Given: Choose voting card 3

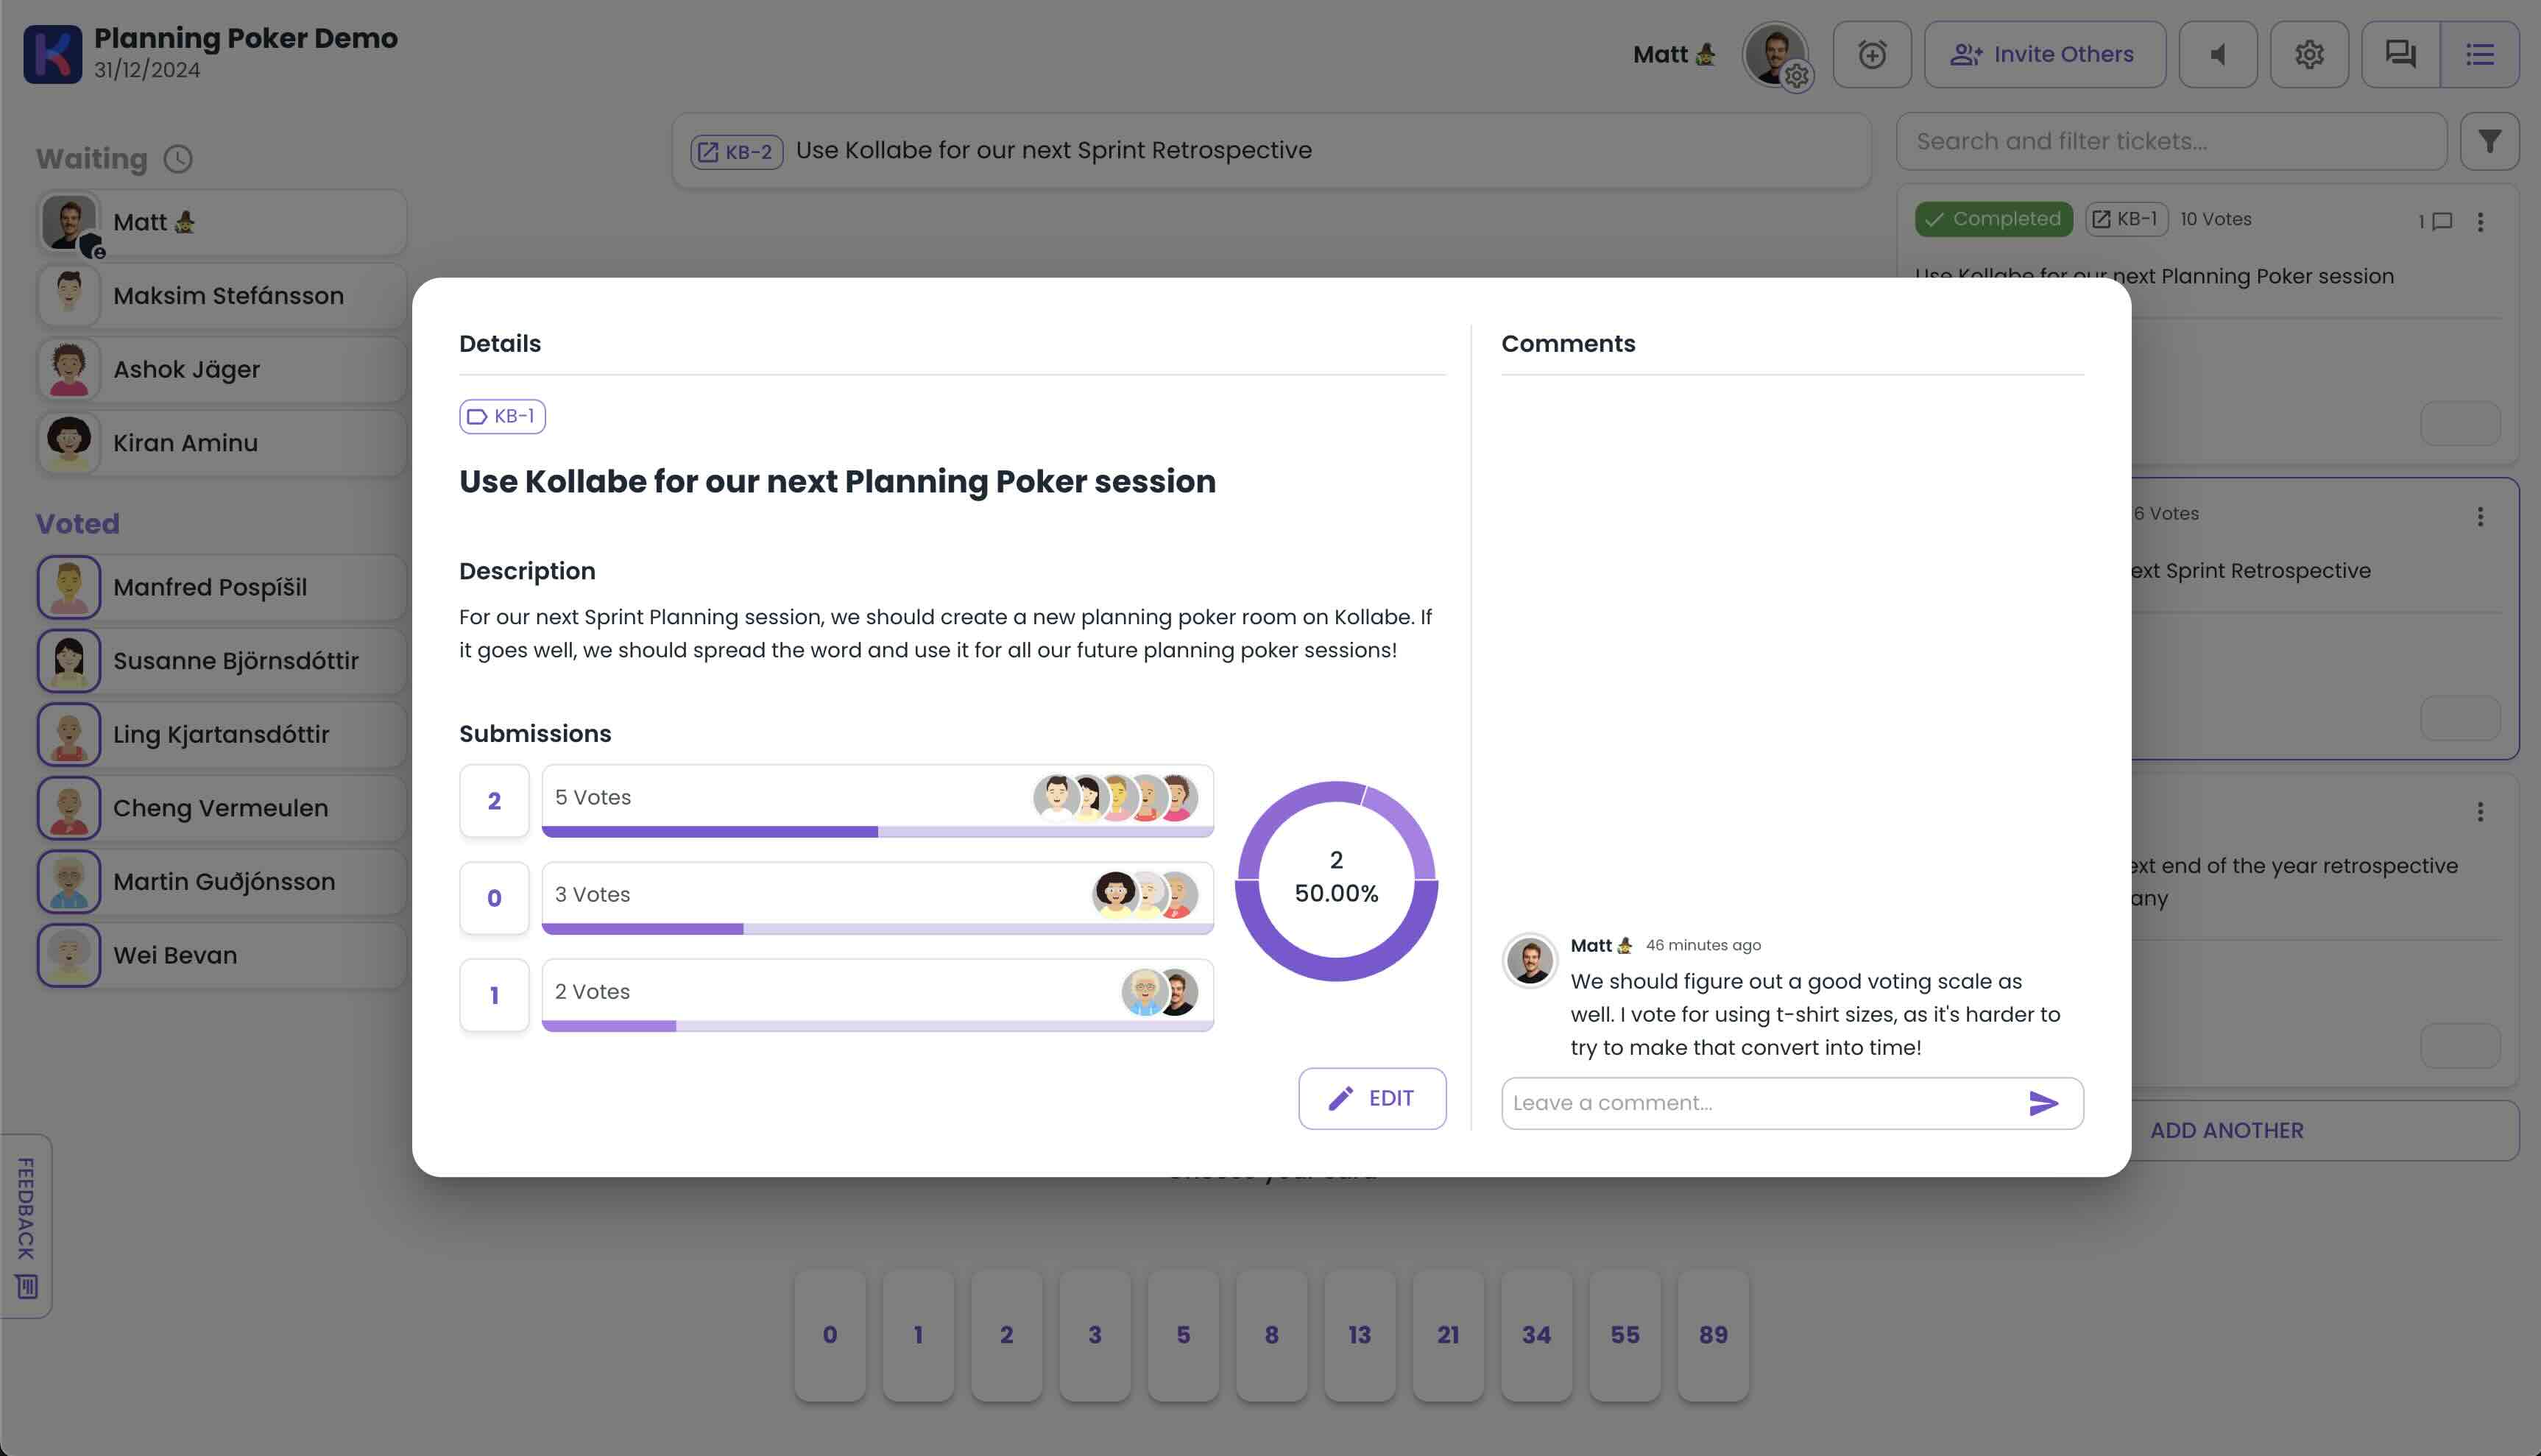Looking at the screenshot, I should pos(1095,1335).
